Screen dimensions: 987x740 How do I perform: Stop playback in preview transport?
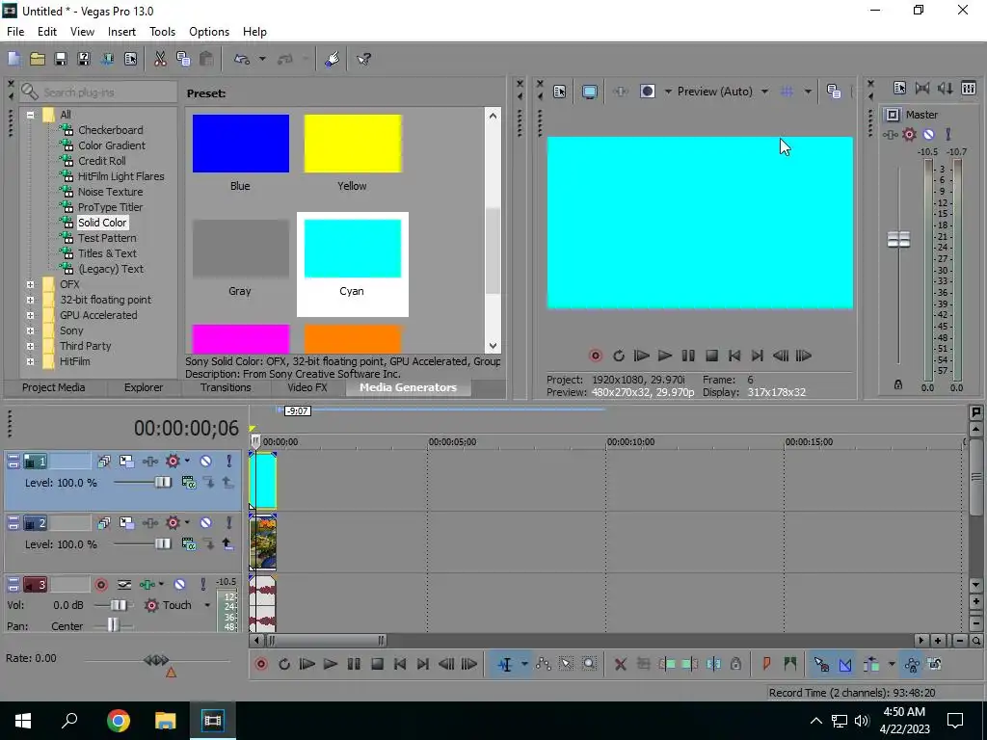click(711, 357)
